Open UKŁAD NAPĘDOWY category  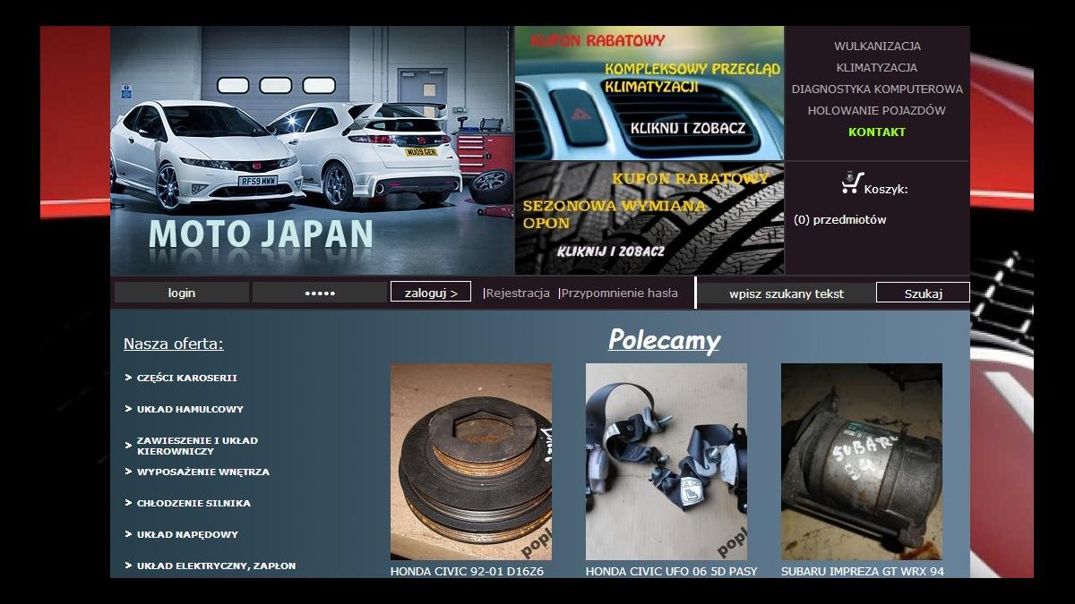(x=187, y=534)
